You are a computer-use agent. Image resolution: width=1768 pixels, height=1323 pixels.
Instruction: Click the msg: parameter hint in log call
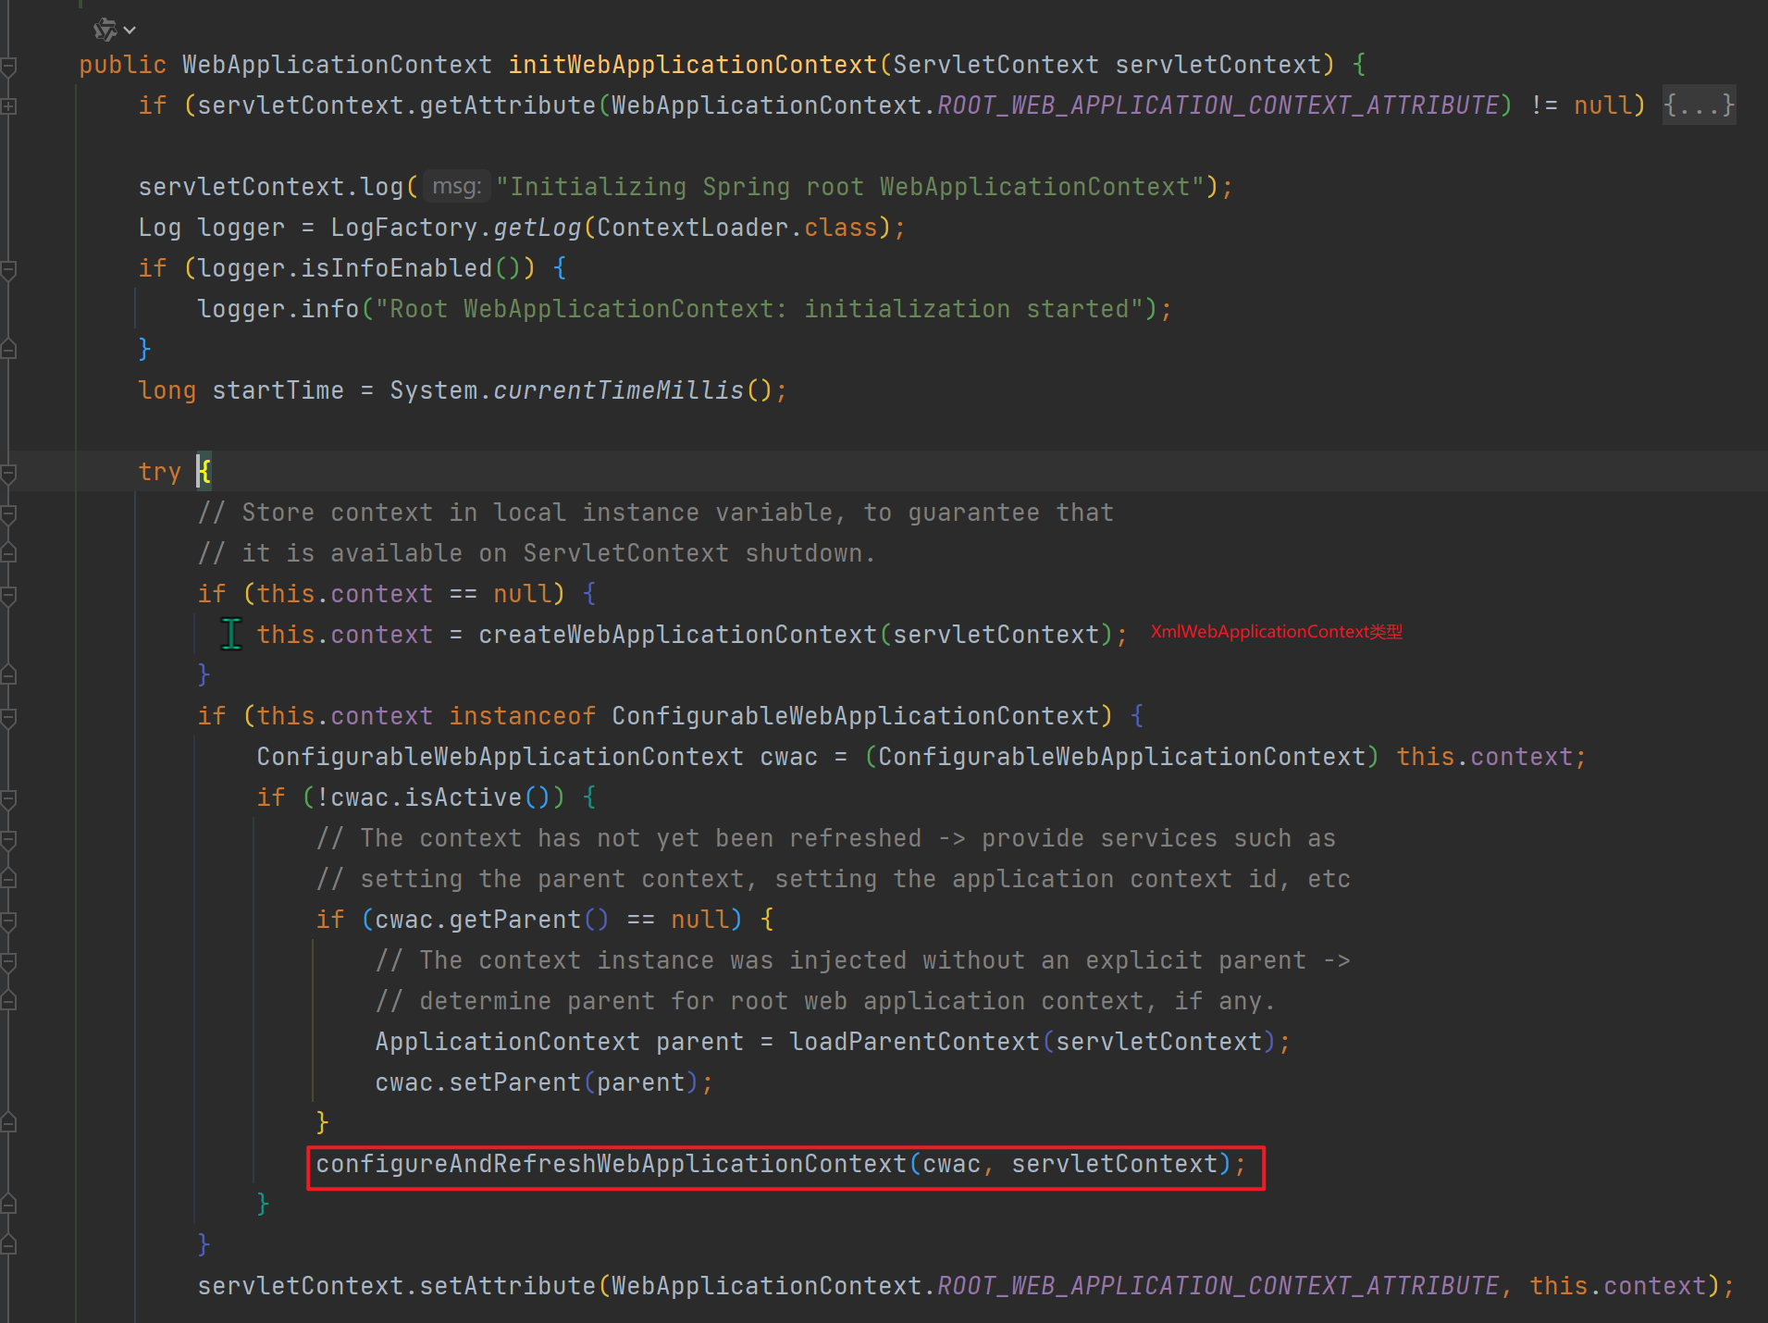(457, 187)
